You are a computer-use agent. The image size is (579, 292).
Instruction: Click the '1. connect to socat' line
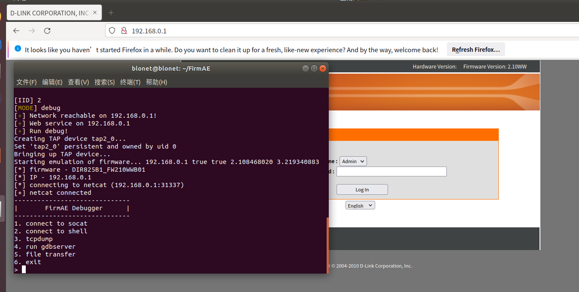click(x=51, y=223)
